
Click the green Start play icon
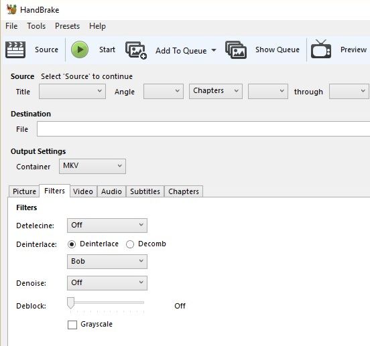(x=80, y=50)
